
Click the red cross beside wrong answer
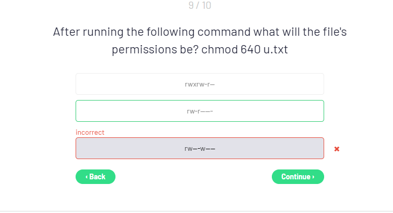[x=337, y=149]
